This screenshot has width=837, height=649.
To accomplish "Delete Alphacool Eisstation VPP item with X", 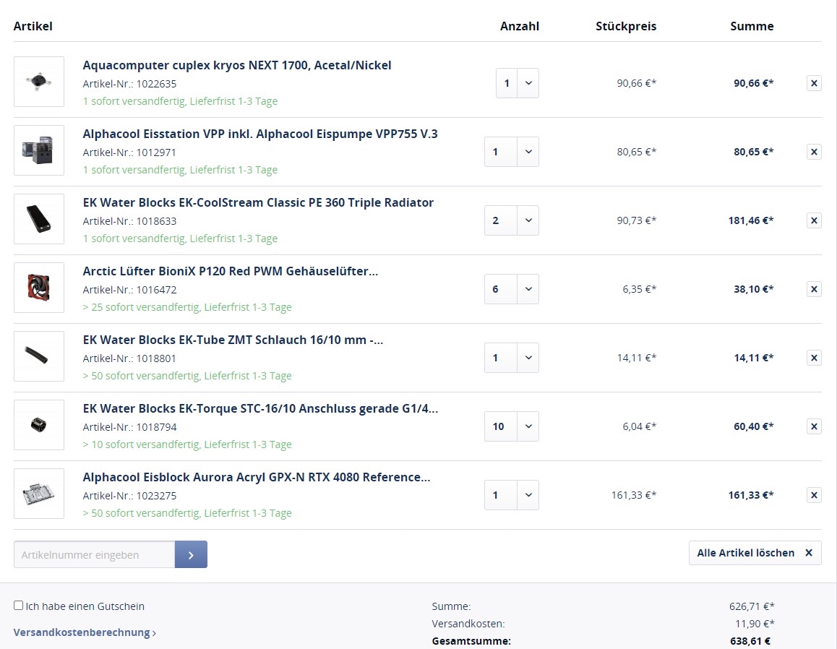I will pos(814,152).
